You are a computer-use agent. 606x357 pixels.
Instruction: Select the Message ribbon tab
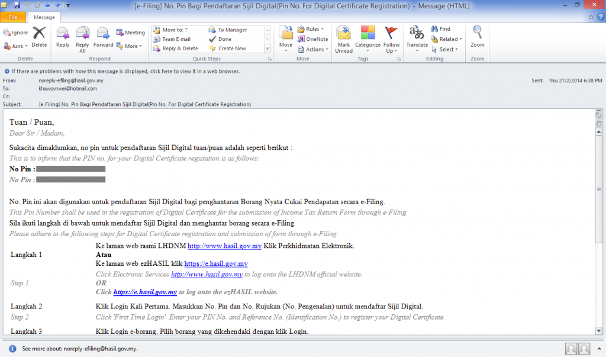tap(44, 17)
